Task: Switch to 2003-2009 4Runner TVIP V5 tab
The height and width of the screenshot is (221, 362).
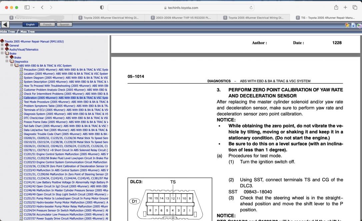Action: (x=181, y=18)
